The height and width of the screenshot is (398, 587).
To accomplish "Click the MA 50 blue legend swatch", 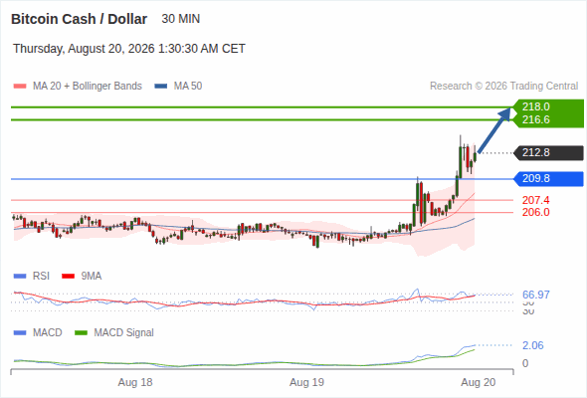I will 161,87.
